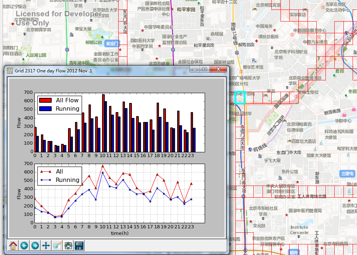The image size is (357, 255).
Task: Click the blue Running peak point at hour 10
Action: point(103,172)
